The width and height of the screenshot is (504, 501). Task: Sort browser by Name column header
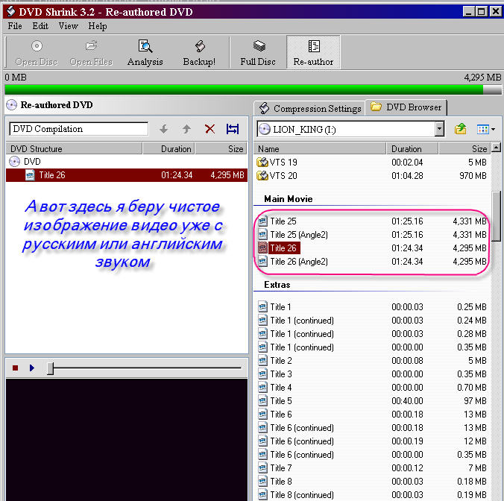pyautogui.click(x=321, y=149)
